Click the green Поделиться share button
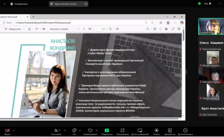Viewport: 224px width, 137px height. coord(107,131)
